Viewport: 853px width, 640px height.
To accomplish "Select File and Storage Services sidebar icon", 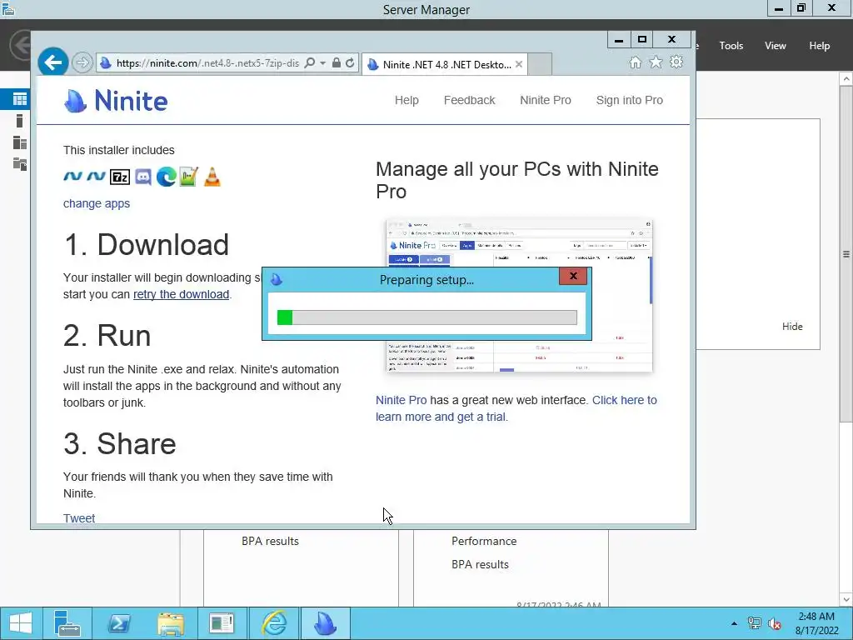I will (20, 164).
